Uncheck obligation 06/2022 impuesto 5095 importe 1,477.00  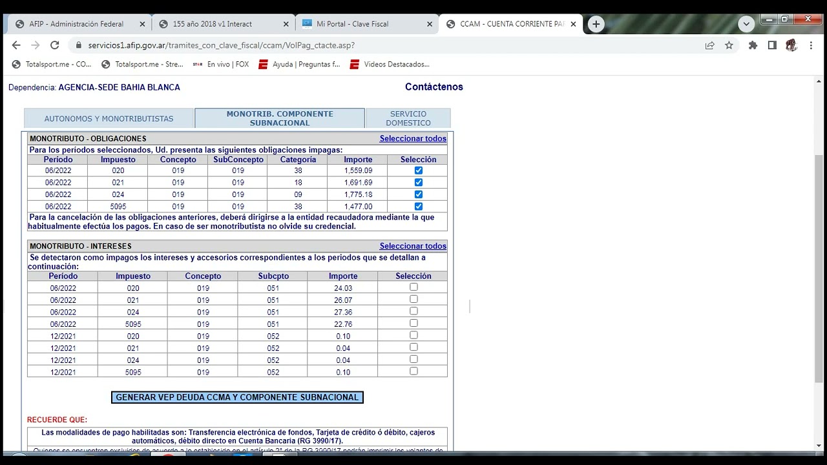point(419,207)
